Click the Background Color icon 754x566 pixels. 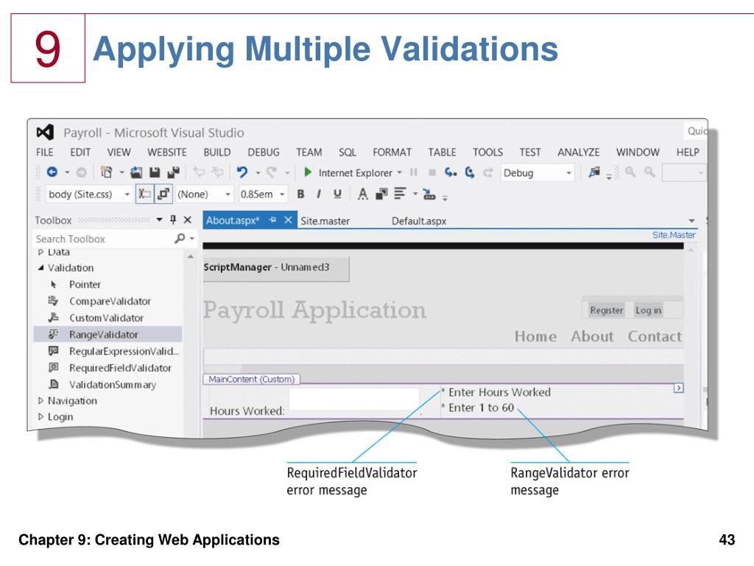pyautogui.click(x=381, y=194)
